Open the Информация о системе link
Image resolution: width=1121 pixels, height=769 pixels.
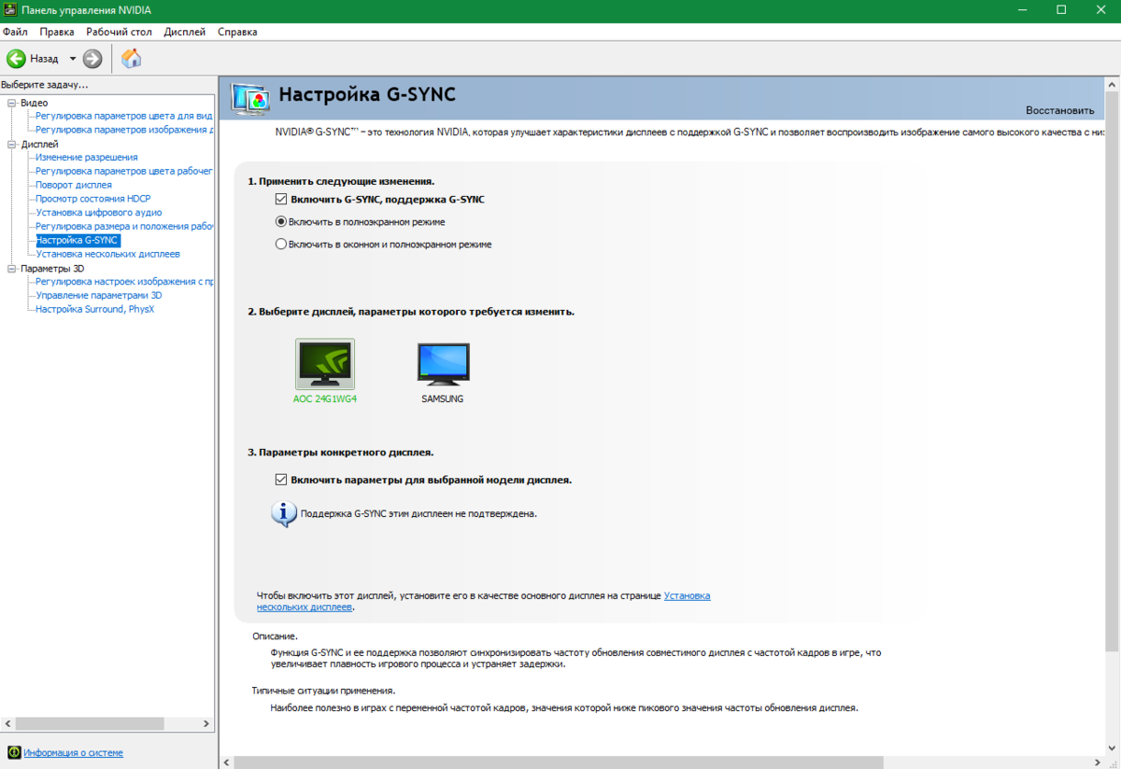tap(73, 752)
